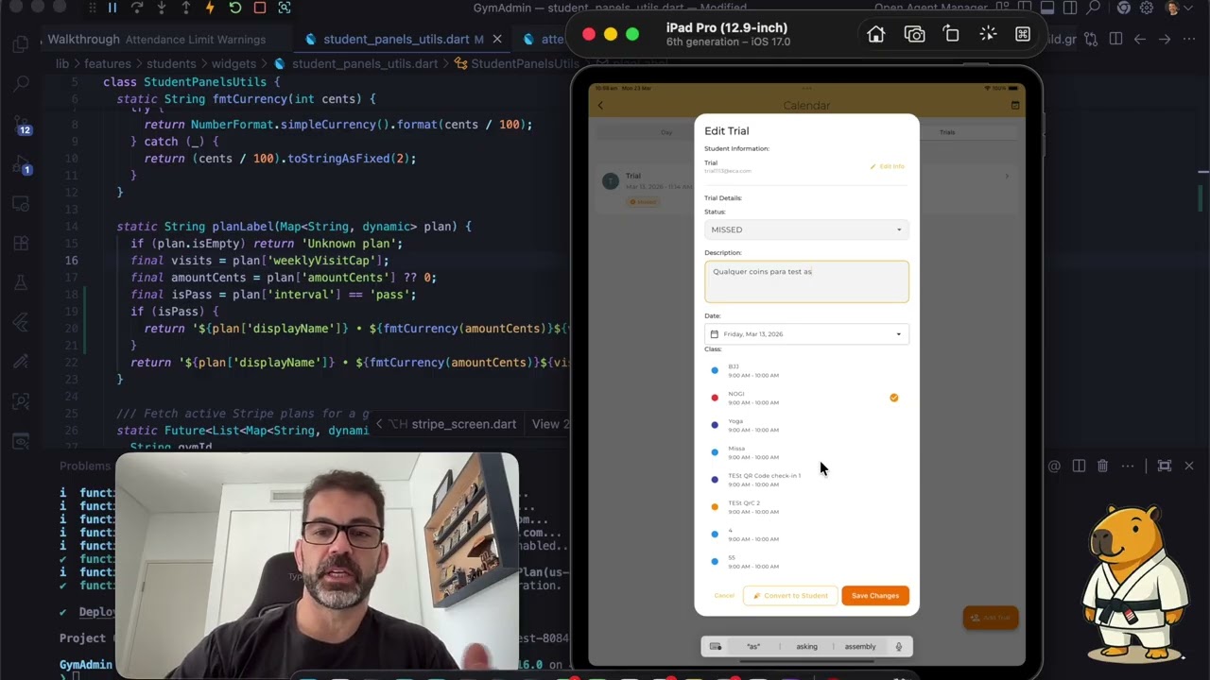Pause the debug session in VS Code

[112, 8]
